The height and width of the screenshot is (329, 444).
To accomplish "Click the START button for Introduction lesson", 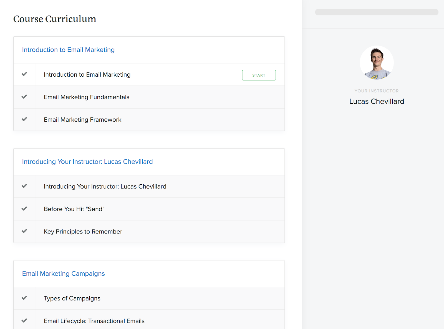I will pos(259,75).
